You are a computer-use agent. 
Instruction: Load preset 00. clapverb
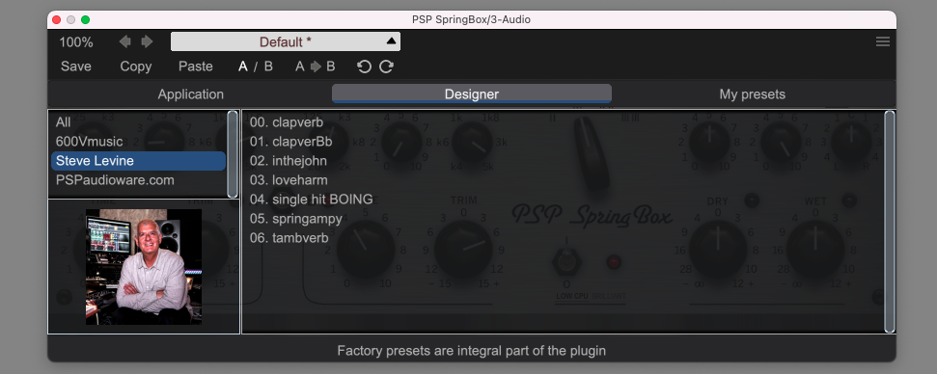click(x=287, y=122)
